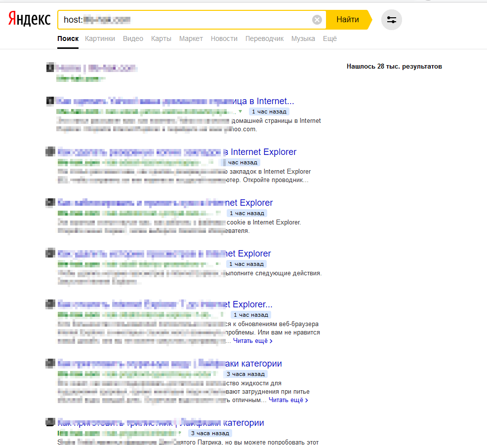Click the Yandex logo
This screenshot has width=487, height=445.
(29, 19)
